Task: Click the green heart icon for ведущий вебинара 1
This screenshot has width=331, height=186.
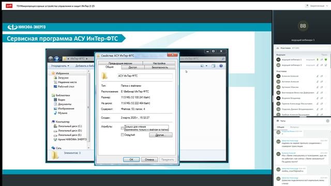Action: [x=326, y=60]
